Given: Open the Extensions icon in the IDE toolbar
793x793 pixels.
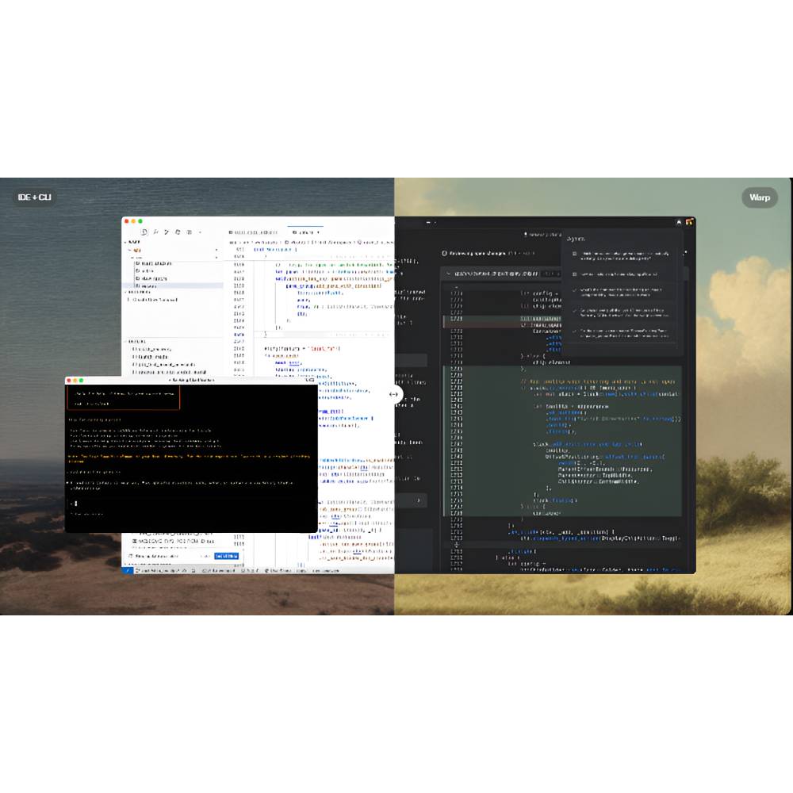Looking at the screenshot, I should [190, 232].
